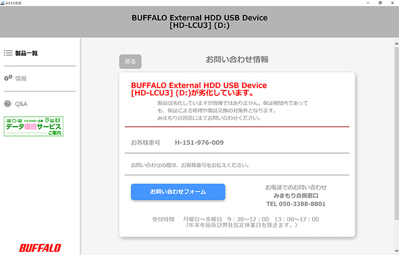
Task: Click the お問い合わせ情報 page title
Action: [237, 59]
